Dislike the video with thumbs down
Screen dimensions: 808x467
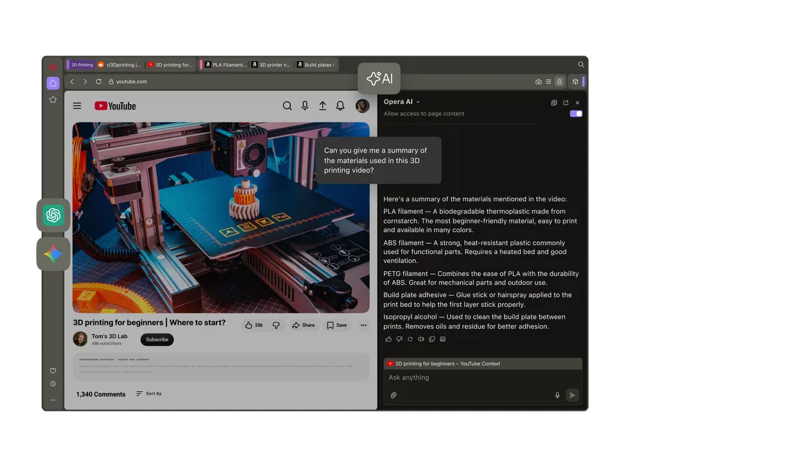coord(276,325)
